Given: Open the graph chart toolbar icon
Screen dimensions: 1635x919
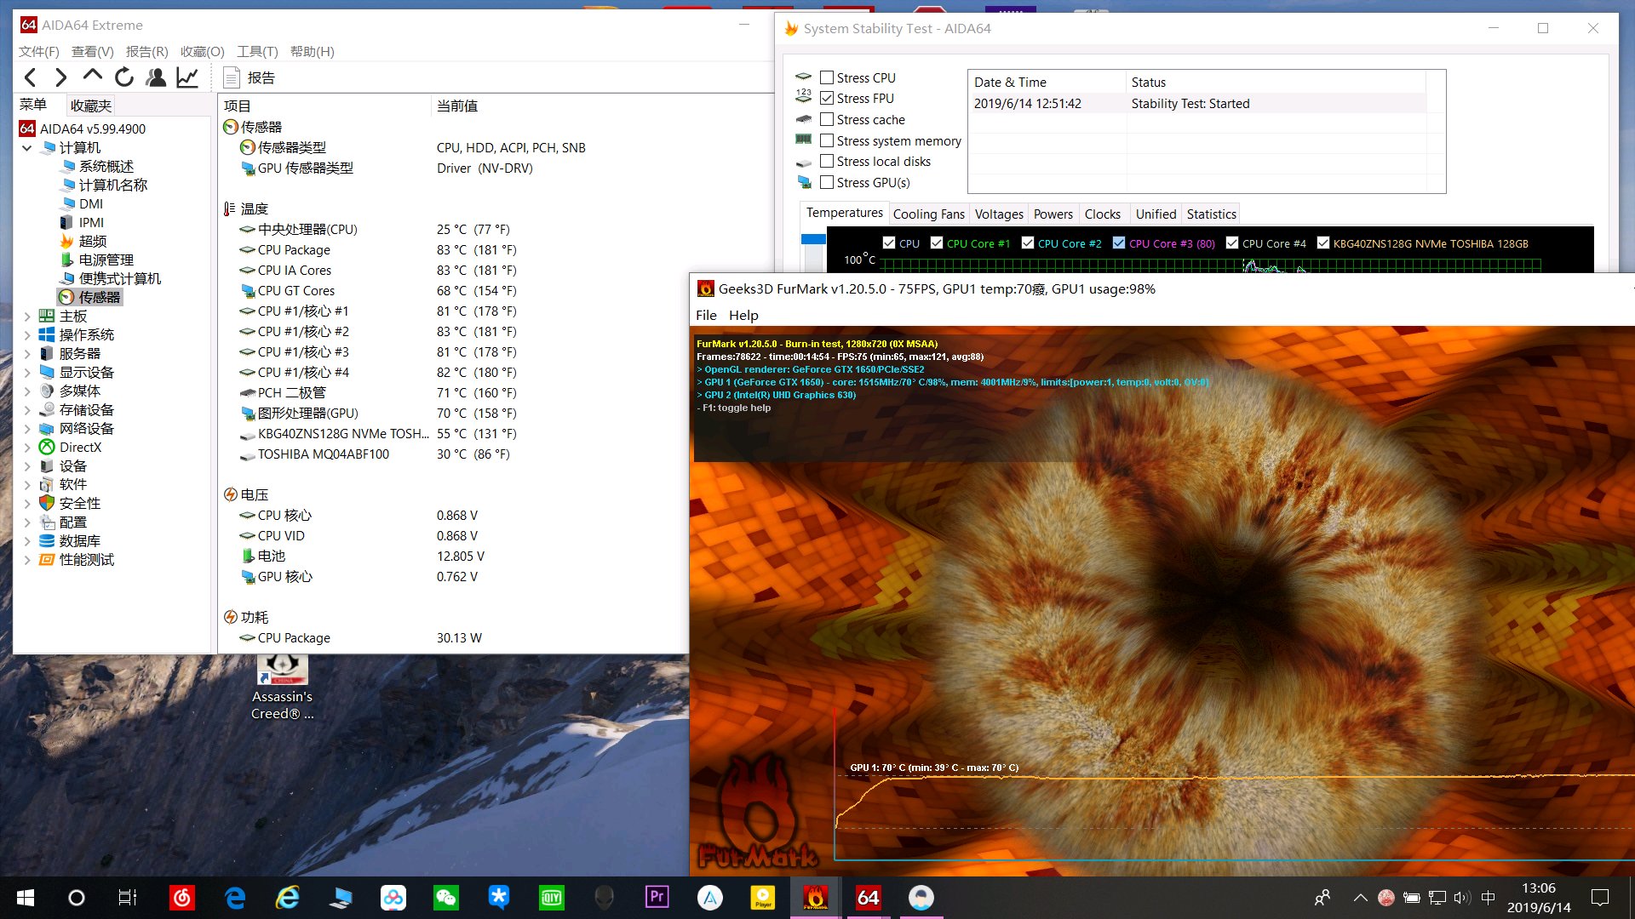Looking at the screenshot, I should click(187, 77).
